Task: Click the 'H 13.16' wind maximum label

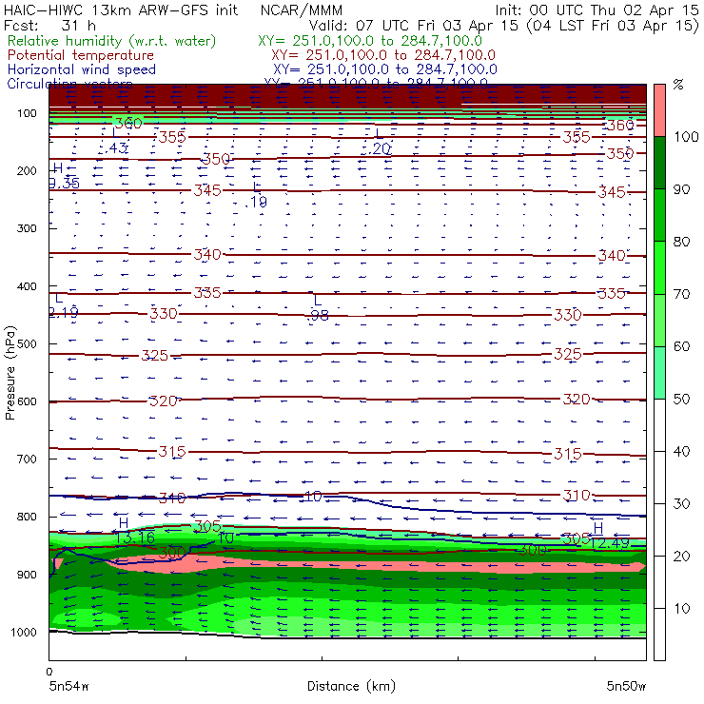Action: click(135, 531)
